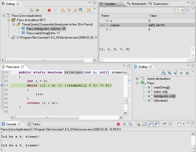The image size is (196, 152).
Task: Toggle Hide Static Members in Outline
Action: coord(176,73)
